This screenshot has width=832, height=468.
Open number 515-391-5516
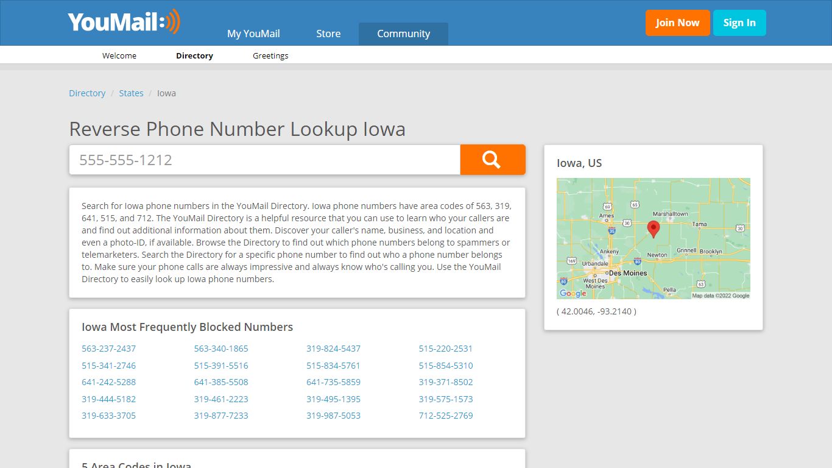pyautogui.click(x=221, y=366)
